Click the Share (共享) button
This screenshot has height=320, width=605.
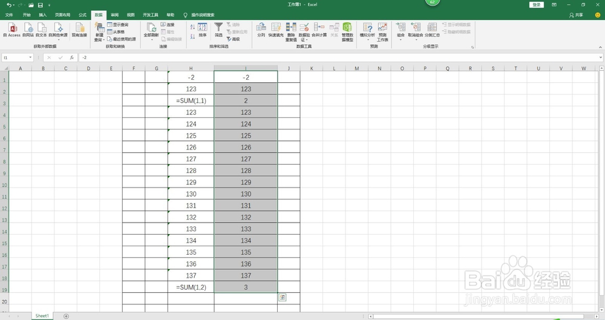[576, 15]
